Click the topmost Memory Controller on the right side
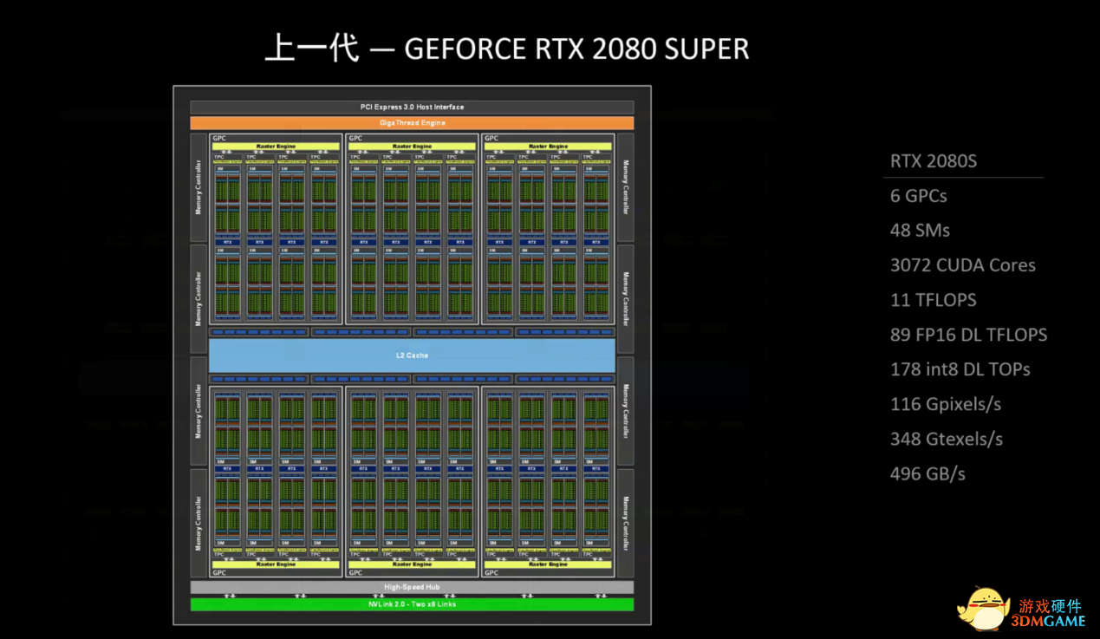Screen dimensions: 1100x639 (x=625, y=187)
